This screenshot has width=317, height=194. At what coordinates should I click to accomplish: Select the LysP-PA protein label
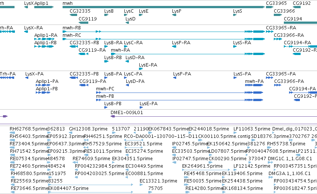pos(182,74)
